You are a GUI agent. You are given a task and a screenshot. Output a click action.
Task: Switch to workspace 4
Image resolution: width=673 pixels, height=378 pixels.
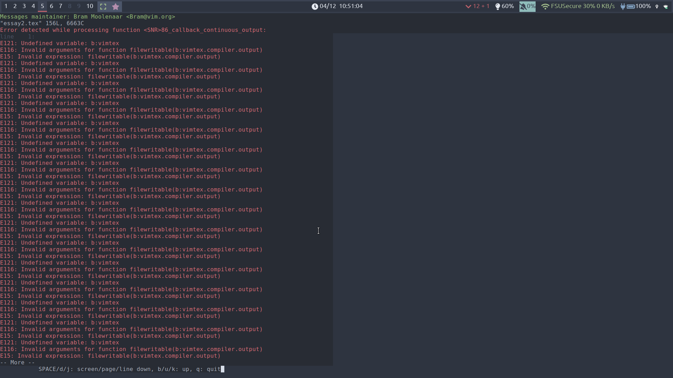[x=33, y=6]
